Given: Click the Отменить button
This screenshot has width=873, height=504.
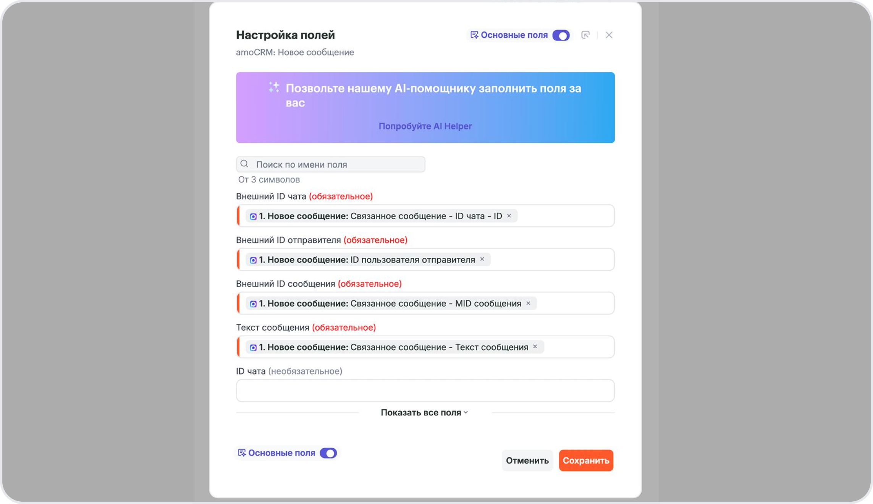Looking at the screenshot, I should point(527,460).
